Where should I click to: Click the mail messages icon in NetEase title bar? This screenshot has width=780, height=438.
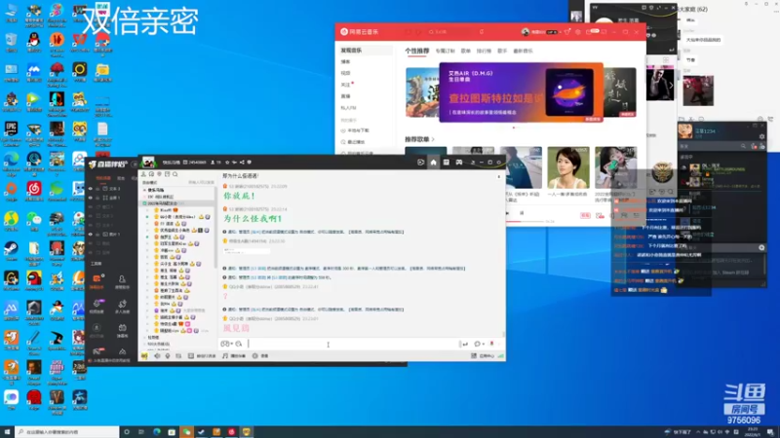[589, 32]
